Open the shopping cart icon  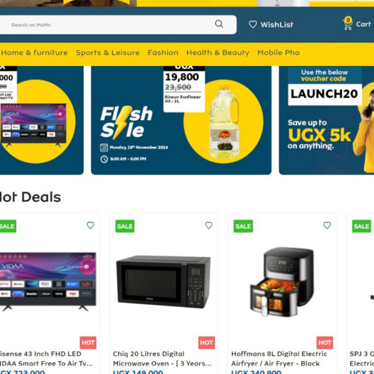[348, 24]
